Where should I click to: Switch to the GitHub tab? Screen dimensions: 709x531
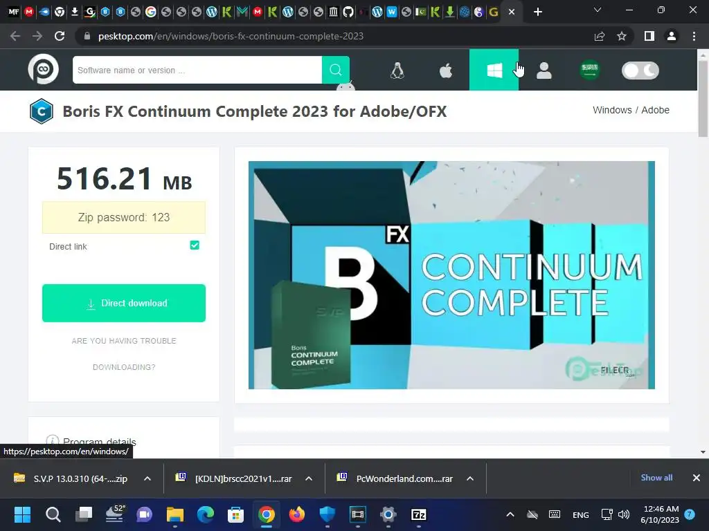[348, 12]
